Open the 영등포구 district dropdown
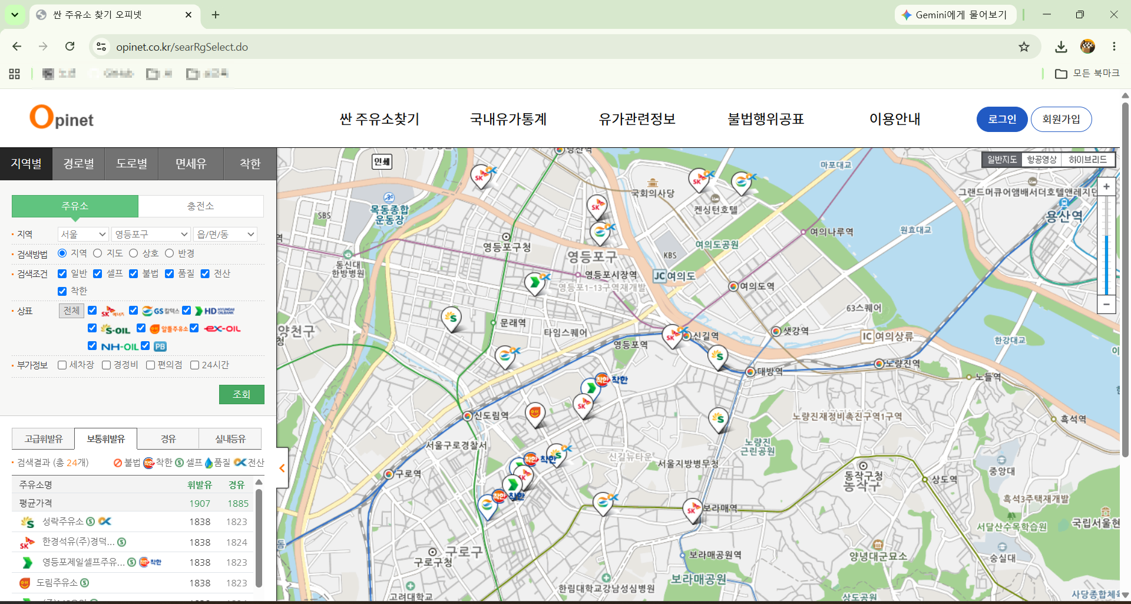 (x=151, y=235)
